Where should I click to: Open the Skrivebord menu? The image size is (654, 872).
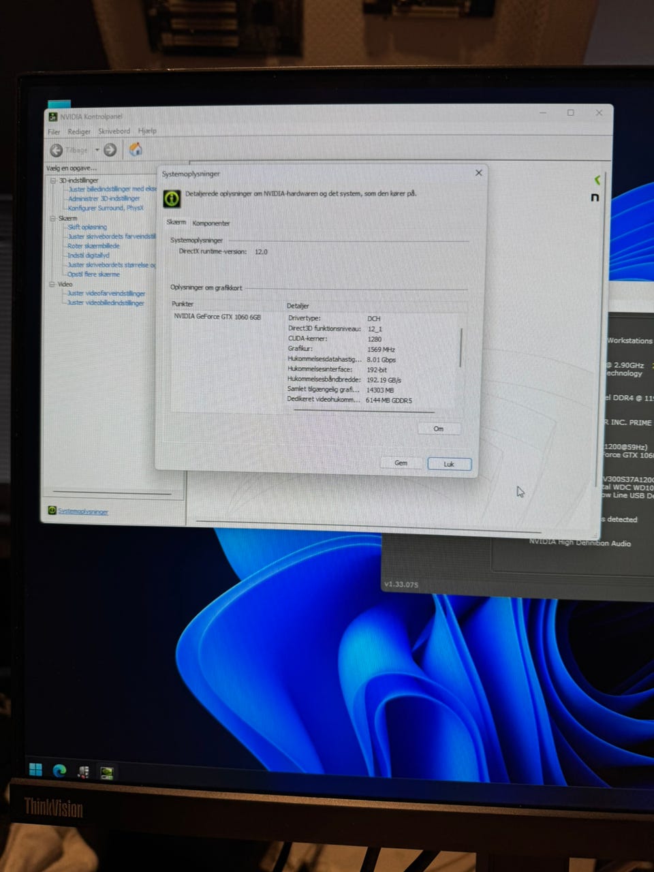tap(114, 131)
